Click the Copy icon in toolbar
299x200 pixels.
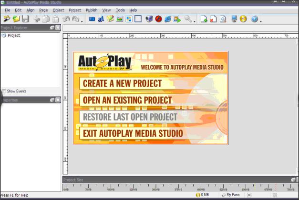(x=46, y=19)
